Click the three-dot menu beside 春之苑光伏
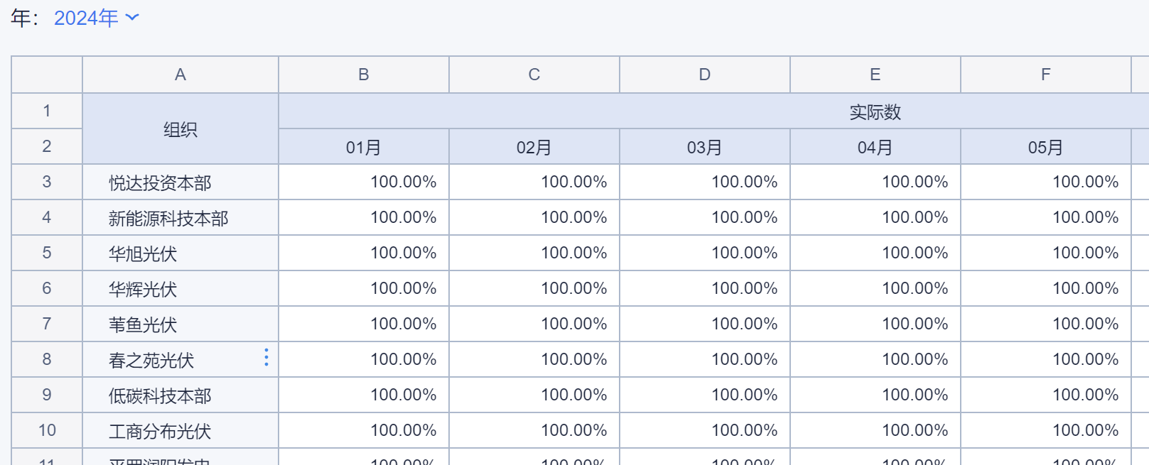The image size is (1149, 465). [x=266, y=357]
